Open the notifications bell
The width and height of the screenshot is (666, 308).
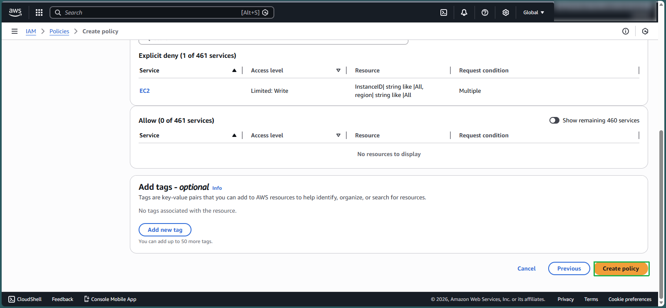point(464,12)
